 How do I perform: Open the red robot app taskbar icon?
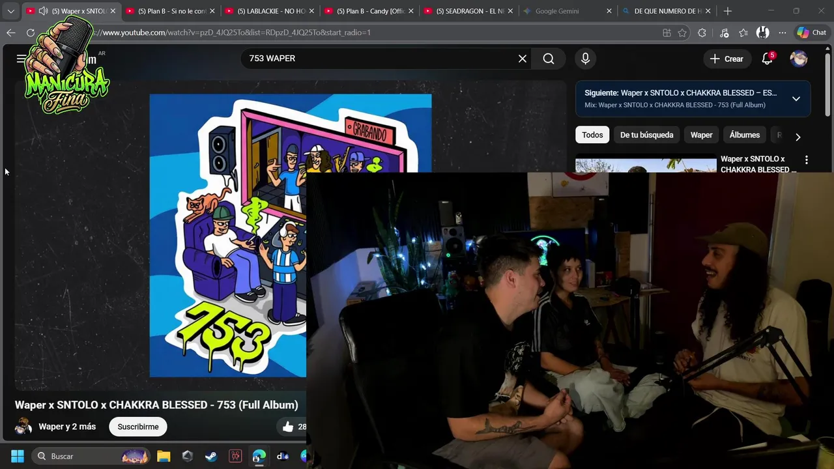[x=235, y=456]
